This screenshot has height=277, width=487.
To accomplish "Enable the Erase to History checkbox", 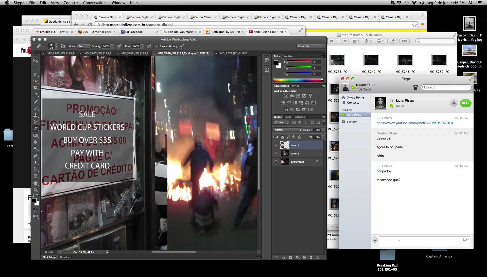I will coord(157,46).
